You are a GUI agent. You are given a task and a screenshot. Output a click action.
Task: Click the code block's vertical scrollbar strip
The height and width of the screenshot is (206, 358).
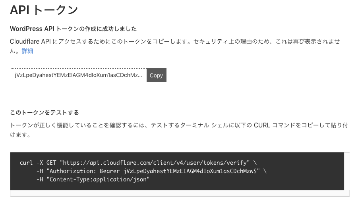click(x=347, y=171)
